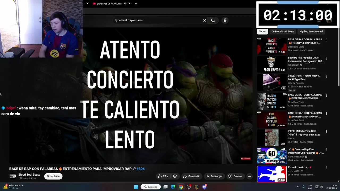Screen dimensions: 340x191
Task: Send a Gracias super thanks
Action: [235, 176]
